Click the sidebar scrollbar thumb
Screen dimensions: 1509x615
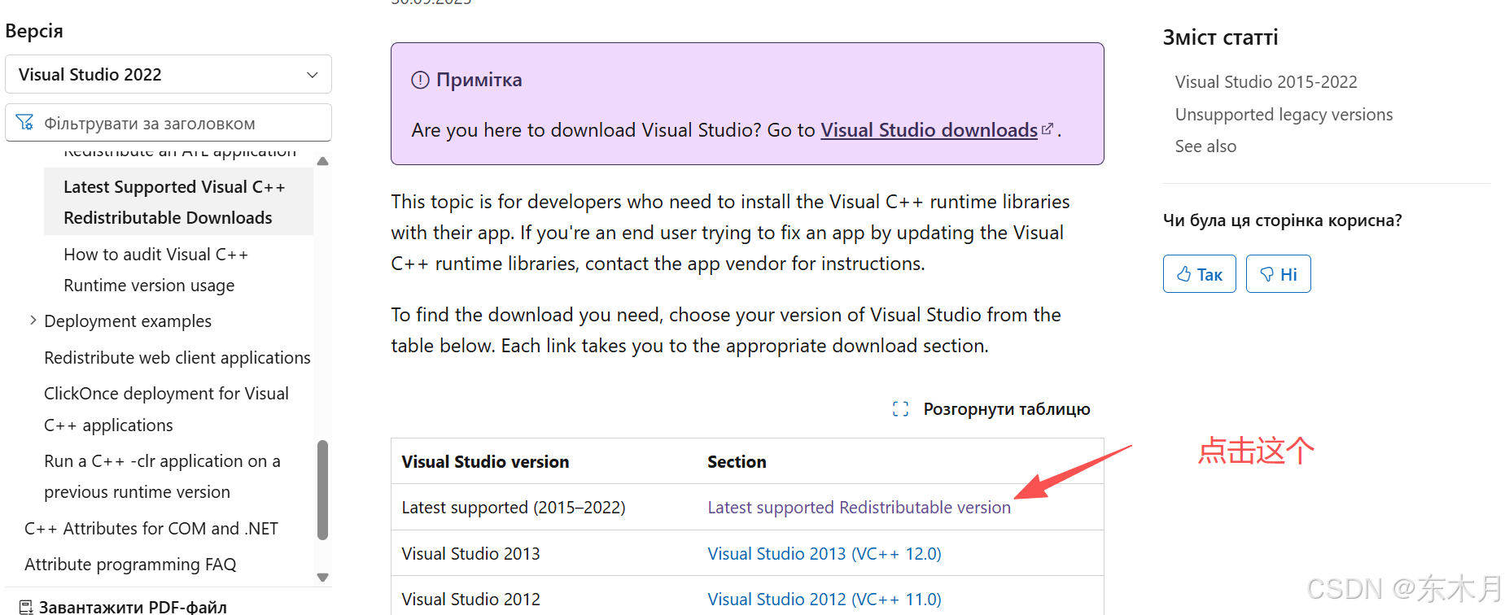(x=322, y=490)
